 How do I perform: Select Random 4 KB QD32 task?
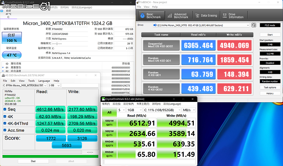pos(161,88)
